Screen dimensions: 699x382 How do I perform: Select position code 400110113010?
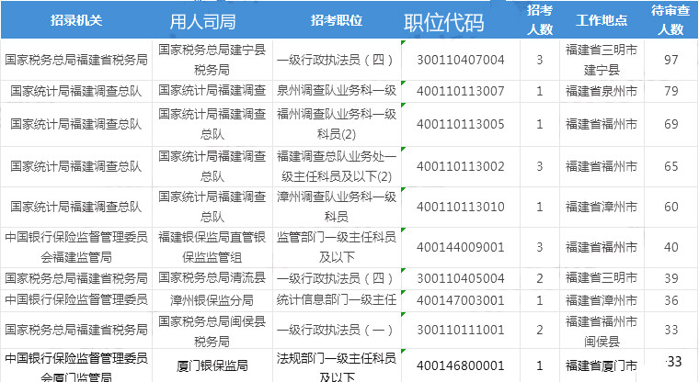pos(461,207)
